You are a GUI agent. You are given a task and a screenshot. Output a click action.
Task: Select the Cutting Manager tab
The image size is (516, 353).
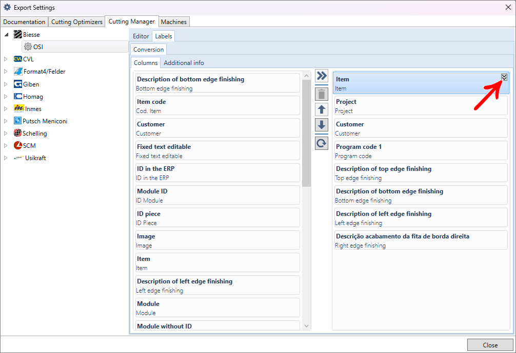click(132, 21)
